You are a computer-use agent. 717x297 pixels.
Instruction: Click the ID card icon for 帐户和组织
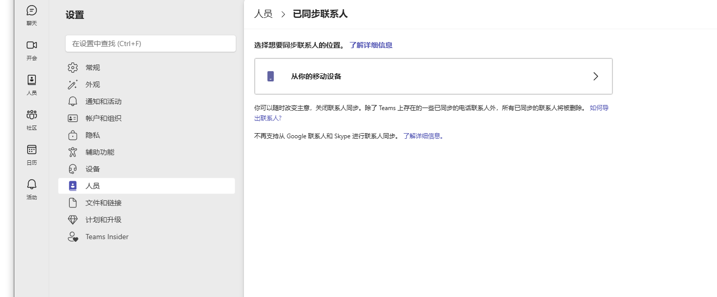[73, 118]
